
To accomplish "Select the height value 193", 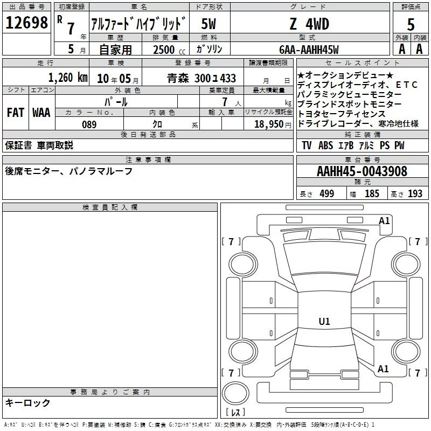I will pyautogui.click(x=415, y=193).
